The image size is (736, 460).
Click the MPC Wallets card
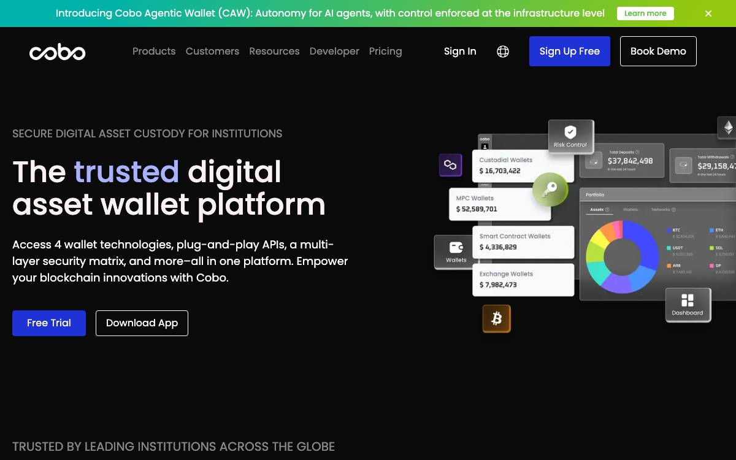point(500,204)
